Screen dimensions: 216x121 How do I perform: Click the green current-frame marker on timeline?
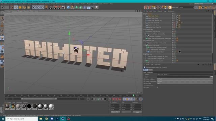(133, 95)
